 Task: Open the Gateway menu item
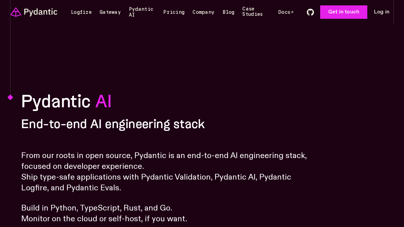point(110,12)
